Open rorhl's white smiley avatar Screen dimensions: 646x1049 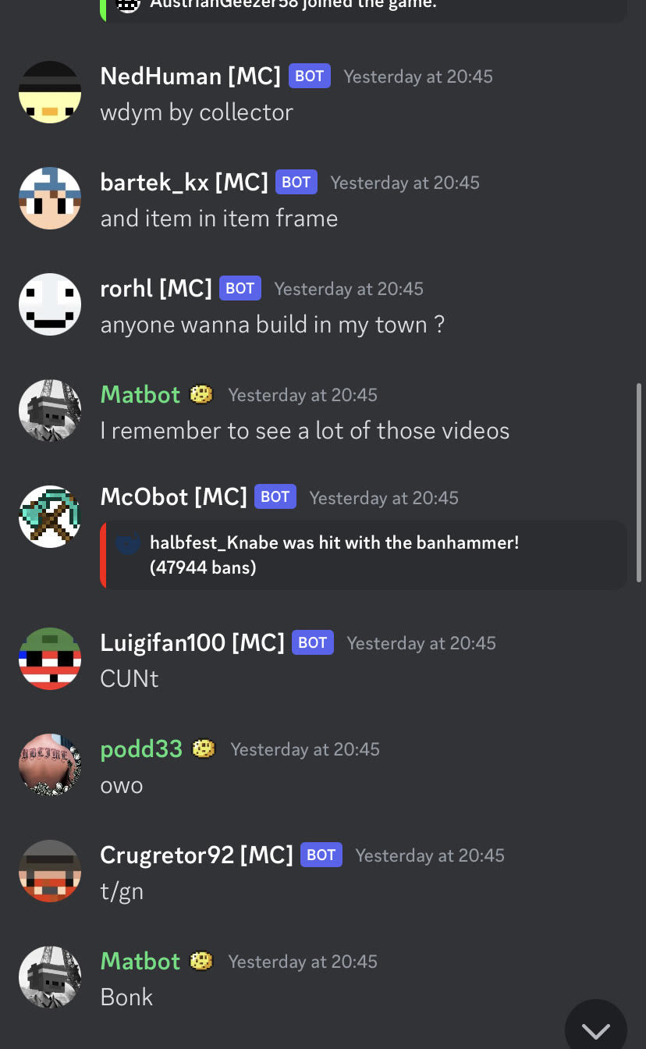pos(50,304)
